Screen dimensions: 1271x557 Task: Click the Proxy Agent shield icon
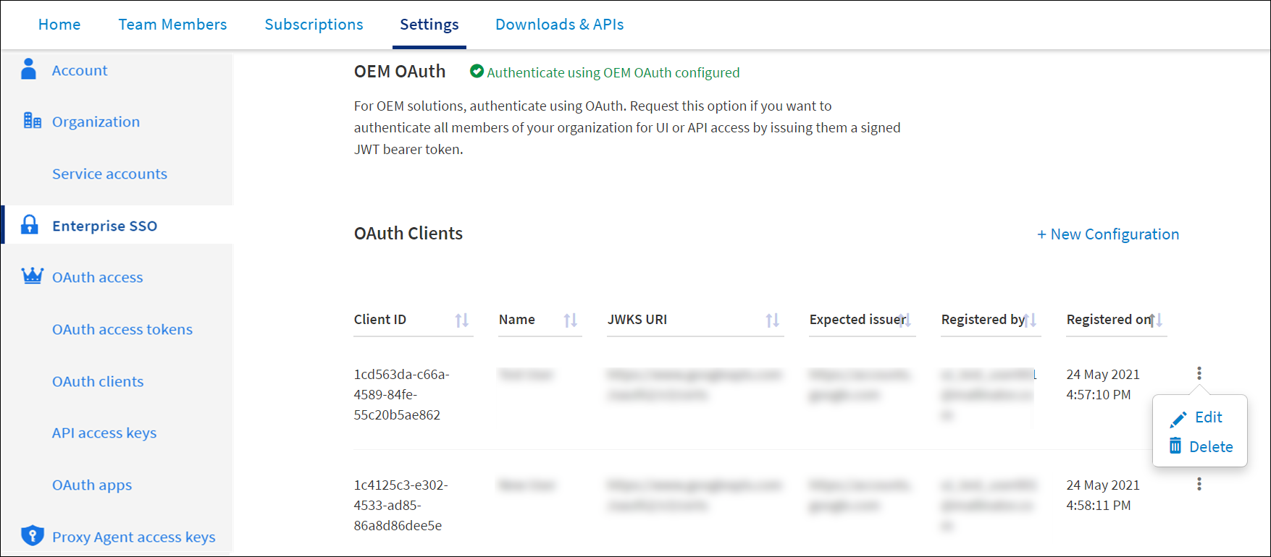(32, 535)
